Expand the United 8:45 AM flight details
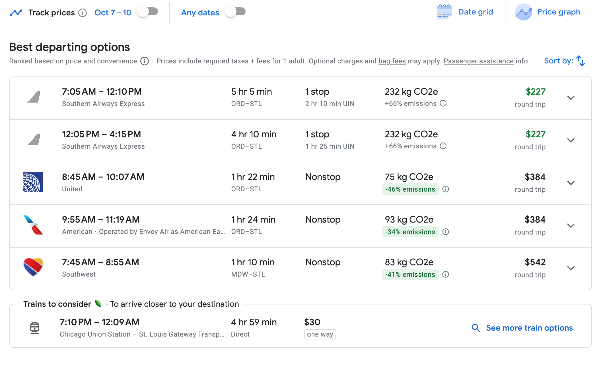The width and height of the screenshot is (609, 365). pos(571,183)
